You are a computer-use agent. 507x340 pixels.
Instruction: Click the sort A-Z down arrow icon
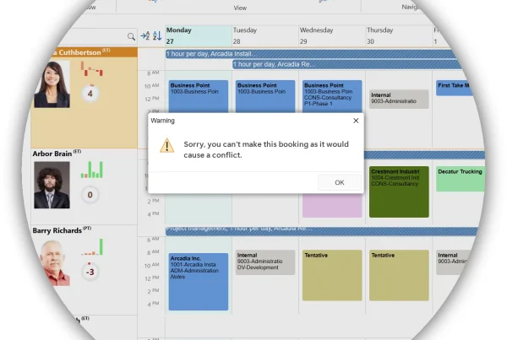(157, 35)
